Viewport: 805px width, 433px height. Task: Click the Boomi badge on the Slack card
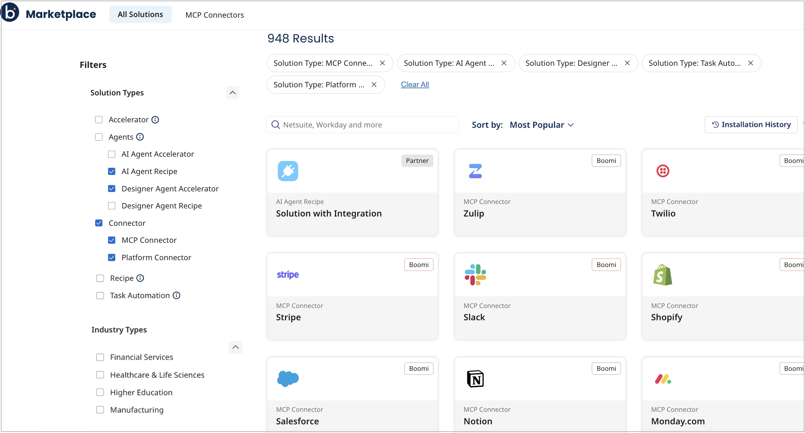point(606,265)
